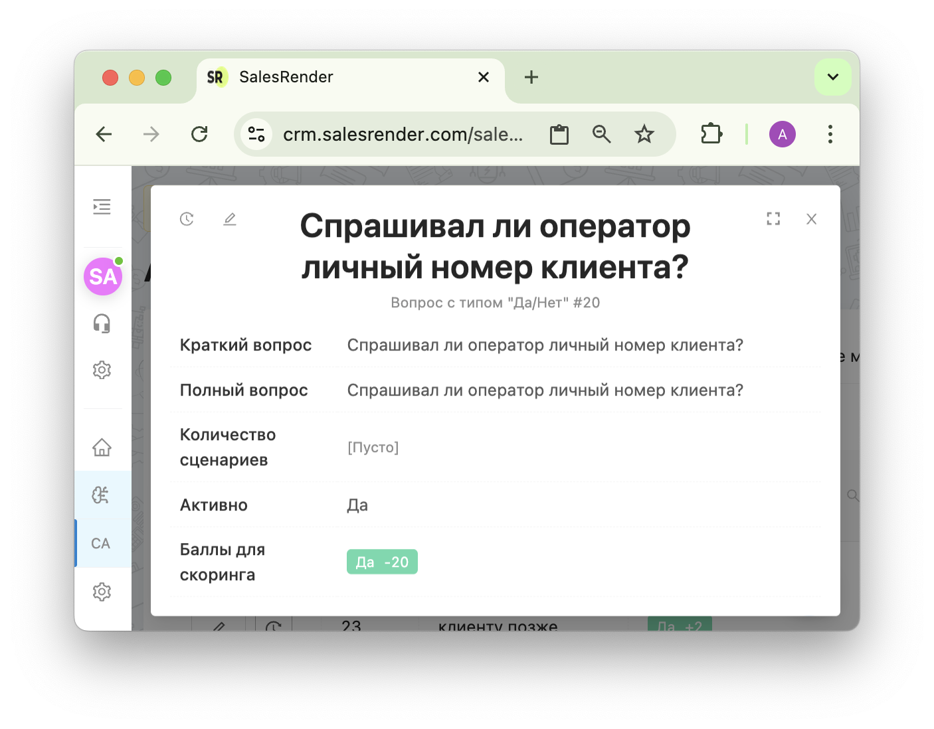The height and width of the screenshot is (729, 934).
Task: Click the 'Полный вопрос' label
Action: [x=244, y=390]
